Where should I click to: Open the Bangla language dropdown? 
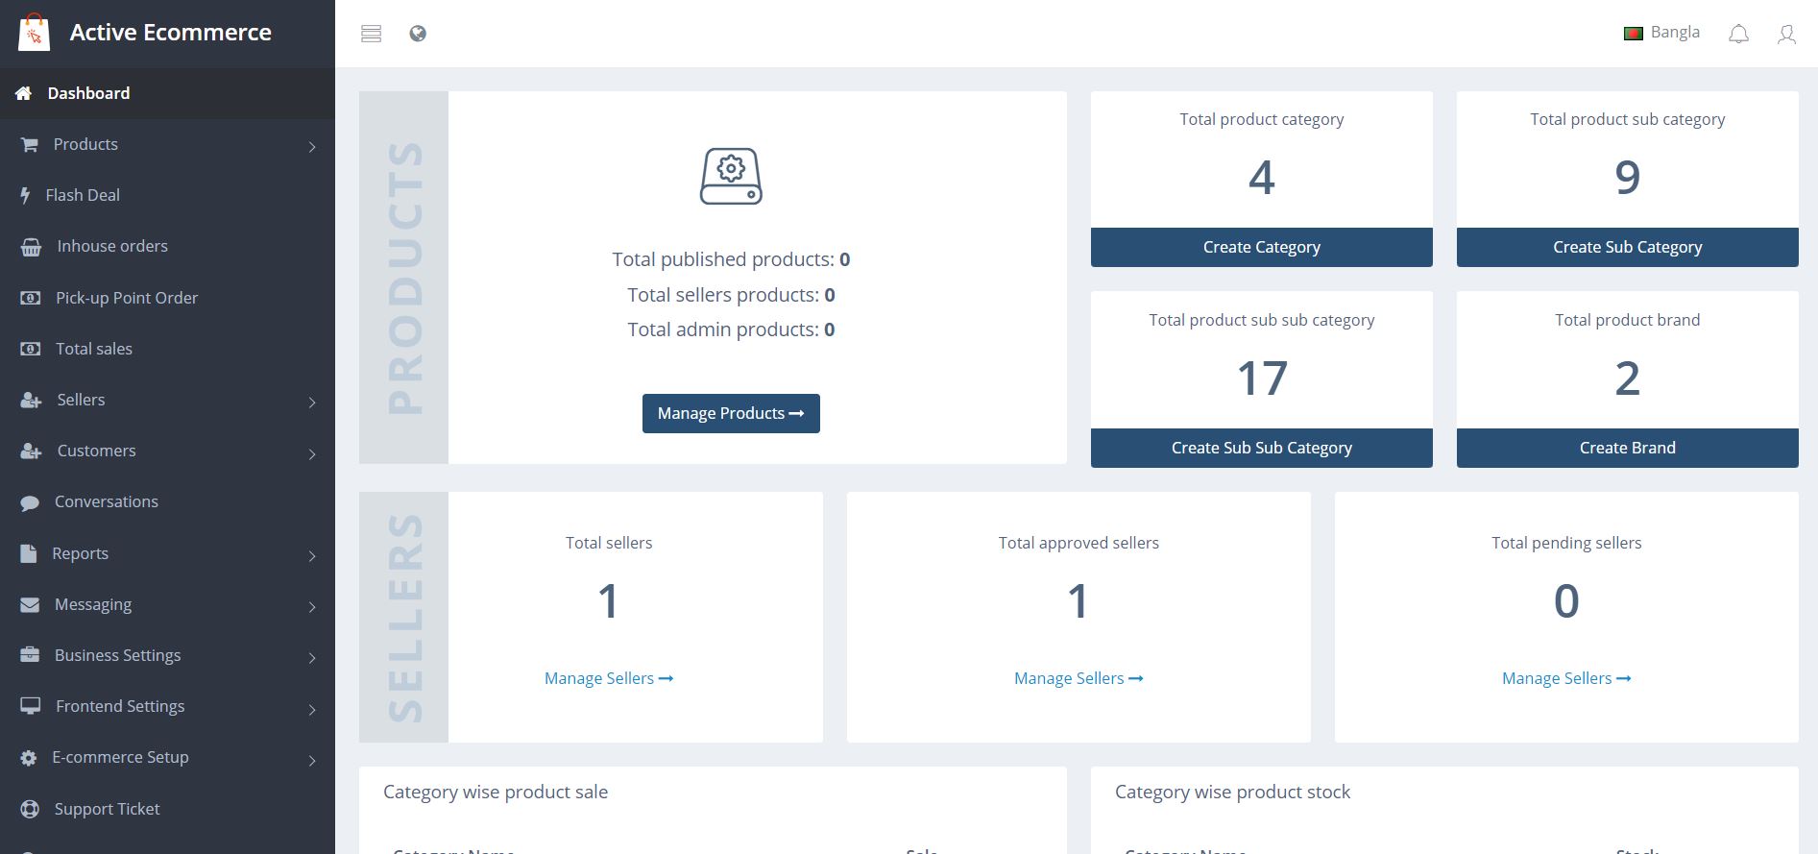(x=1661, y=33)
